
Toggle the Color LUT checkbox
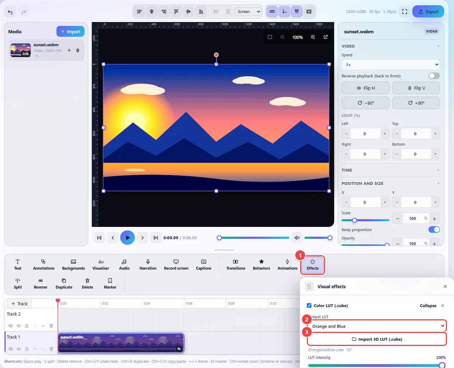click(309, 305)
